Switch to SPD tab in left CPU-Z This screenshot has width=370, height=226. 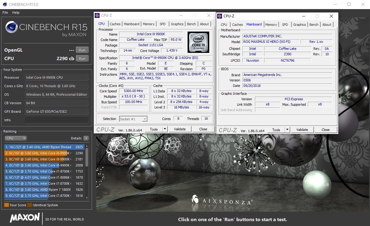(163, 24)
